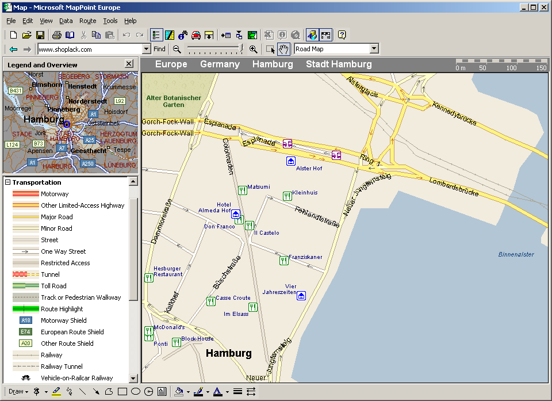Screen dimensions: 552x401
Task: Click the zoom slider handle
Action: tap(241, 48)
